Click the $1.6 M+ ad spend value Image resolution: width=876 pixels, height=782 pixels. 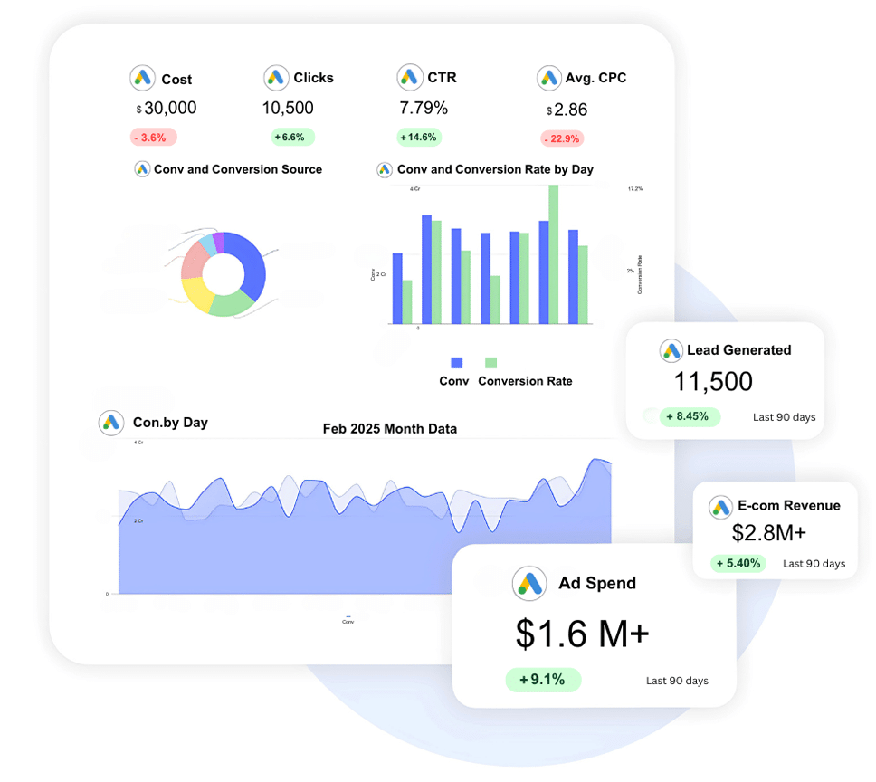click(582, 634)
